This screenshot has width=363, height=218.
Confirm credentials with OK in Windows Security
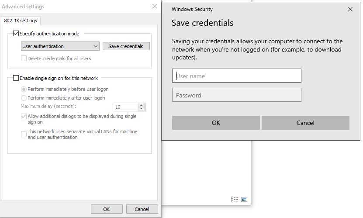pos(216,123)
